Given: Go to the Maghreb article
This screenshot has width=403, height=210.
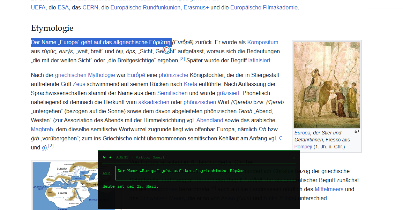Looking at the screenshot, I should point(42,130).
